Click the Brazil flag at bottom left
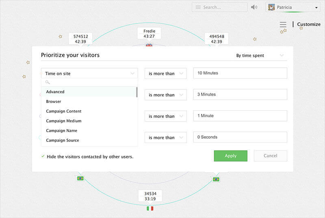Viewport: 325px width, 218px height. point(80,178)
